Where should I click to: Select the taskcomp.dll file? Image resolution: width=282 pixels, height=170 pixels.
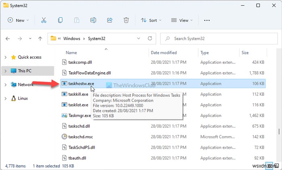[x=80, y=62]
